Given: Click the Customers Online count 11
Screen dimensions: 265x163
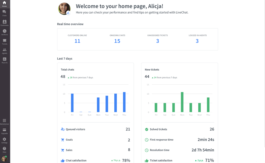Looking at the screenshot, I should (x=77, y=41).
